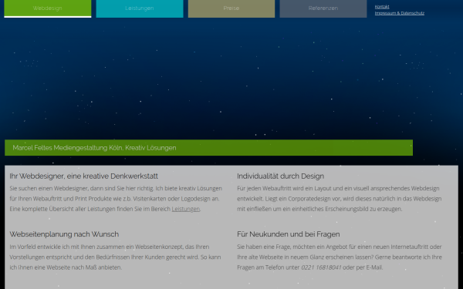
Task: Open the Preise navigation tab
Action: tap(231, 8)
